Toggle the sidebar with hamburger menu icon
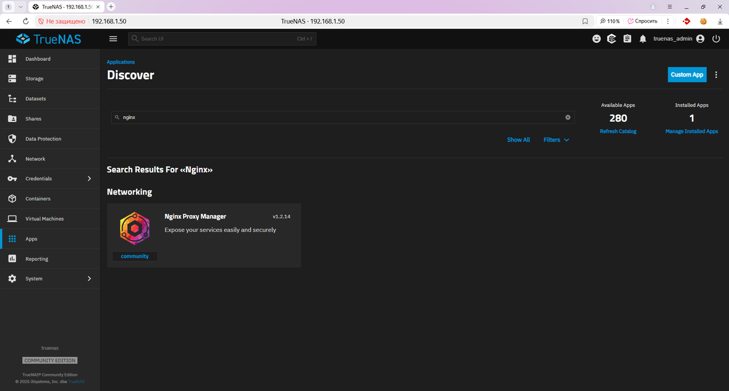 (113, 39)
